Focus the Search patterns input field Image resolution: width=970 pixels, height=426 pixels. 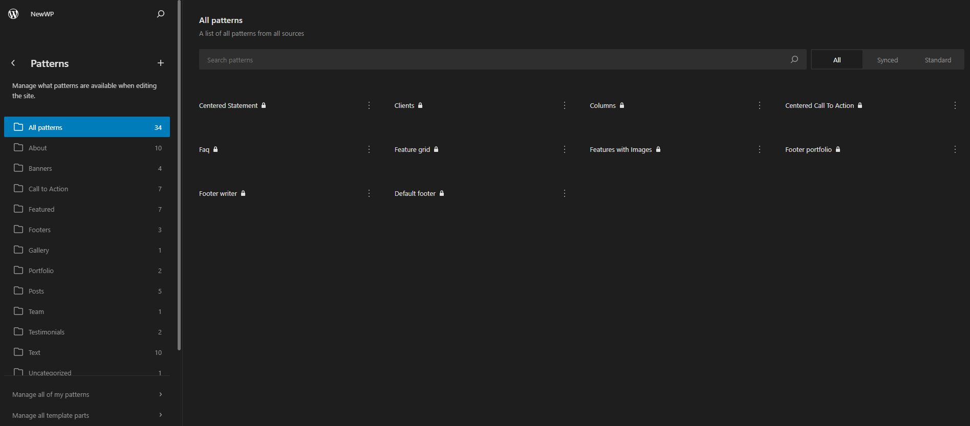click(x=503, y=59)
